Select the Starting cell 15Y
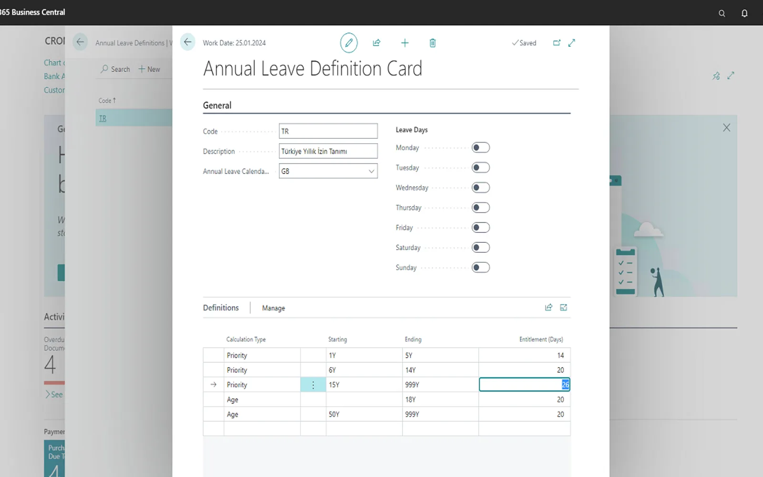The width and height of the screenshot is (763, 477). [364, 385]
